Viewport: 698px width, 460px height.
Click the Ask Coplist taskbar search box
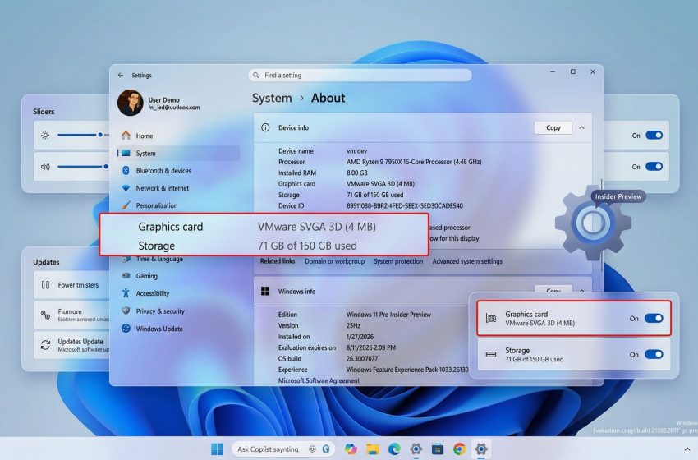[x=283, y=448]
